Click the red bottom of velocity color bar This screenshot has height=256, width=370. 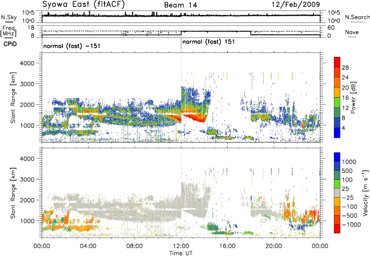337,229
